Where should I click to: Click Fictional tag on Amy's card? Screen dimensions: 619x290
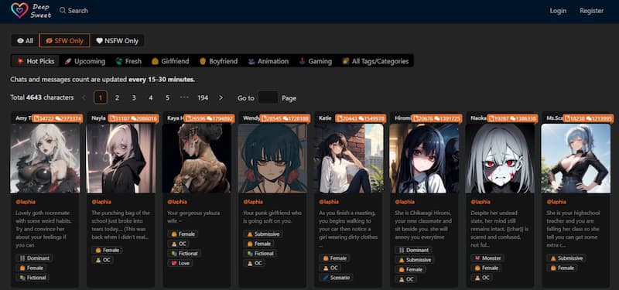tap(32, 278)
